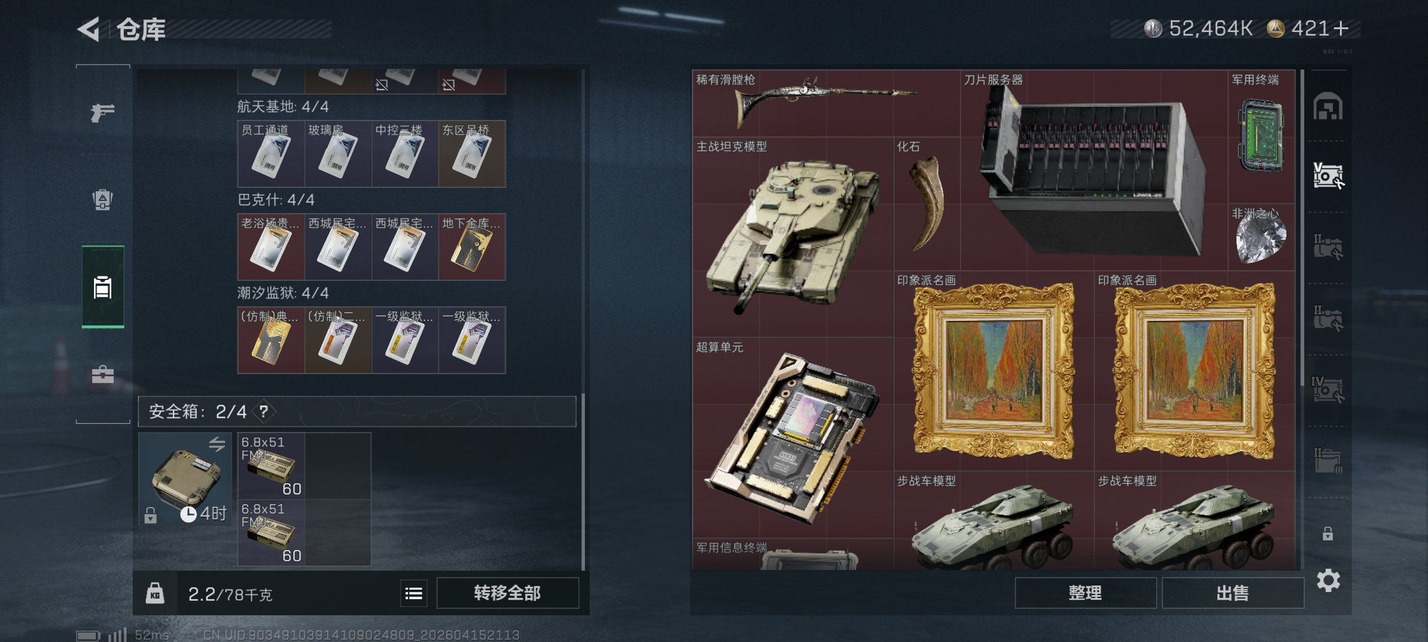The height and width of the screenshot is (642, 1428).
Task: Go back using the arrow beside 仓库
Action: pyautogui.click(x=88, y=29)
